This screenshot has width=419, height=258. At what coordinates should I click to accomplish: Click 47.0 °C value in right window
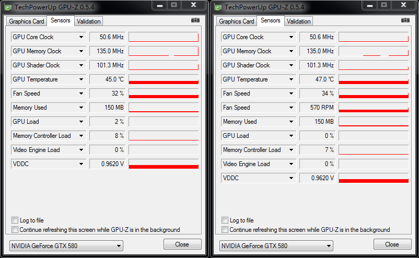point(318,79)
